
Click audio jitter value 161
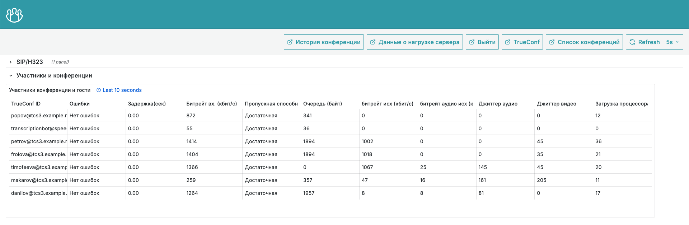click(x=482, y=180)
